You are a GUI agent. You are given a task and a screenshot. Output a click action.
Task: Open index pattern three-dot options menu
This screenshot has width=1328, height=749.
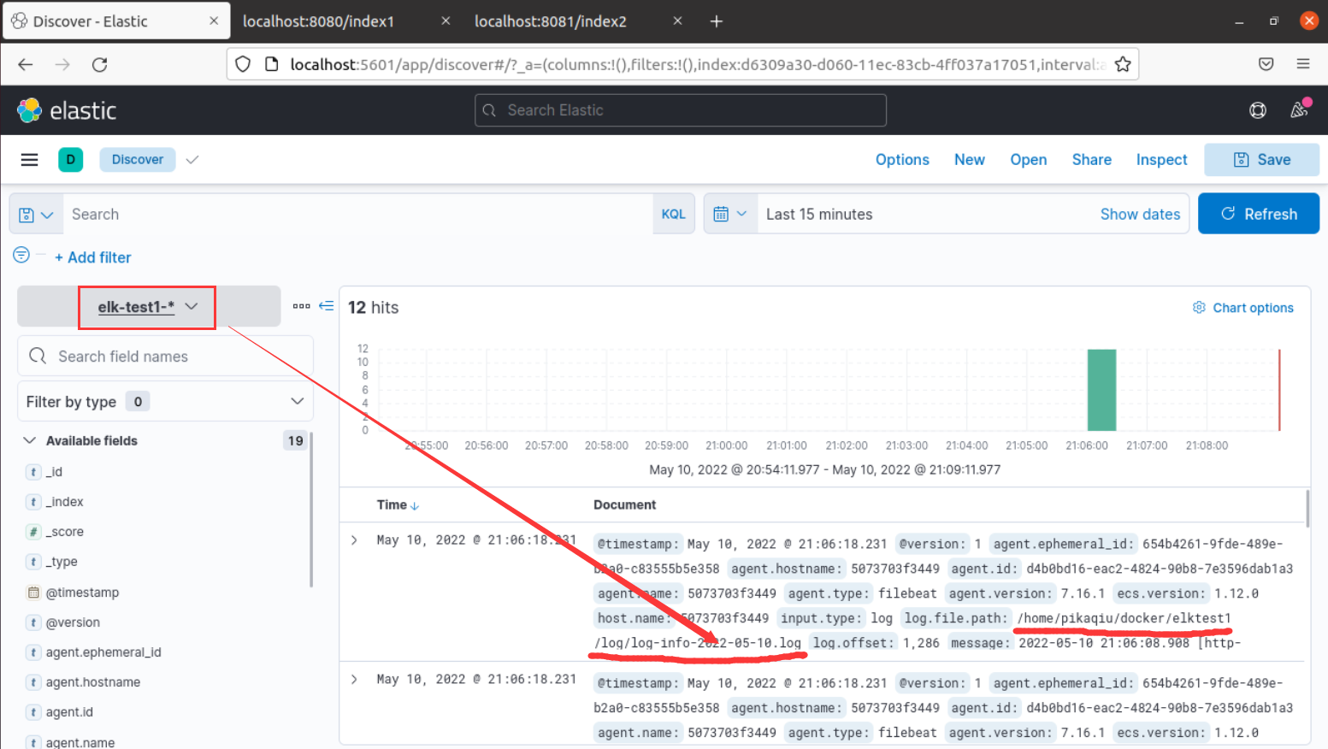pyautogui.click(x=301, y=306)
